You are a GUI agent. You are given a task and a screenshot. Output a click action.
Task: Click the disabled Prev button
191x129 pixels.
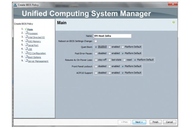[x=124, y=122]
